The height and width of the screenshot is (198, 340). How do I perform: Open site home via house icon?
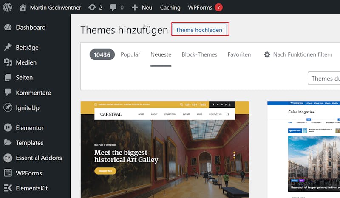tap(23, 7)
